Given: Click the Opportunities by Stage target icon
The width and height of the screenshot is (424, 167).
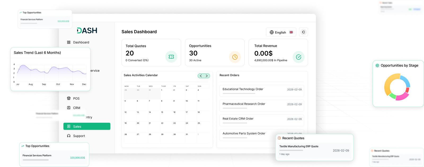Looking at the screenshot, I should [377, 65].
